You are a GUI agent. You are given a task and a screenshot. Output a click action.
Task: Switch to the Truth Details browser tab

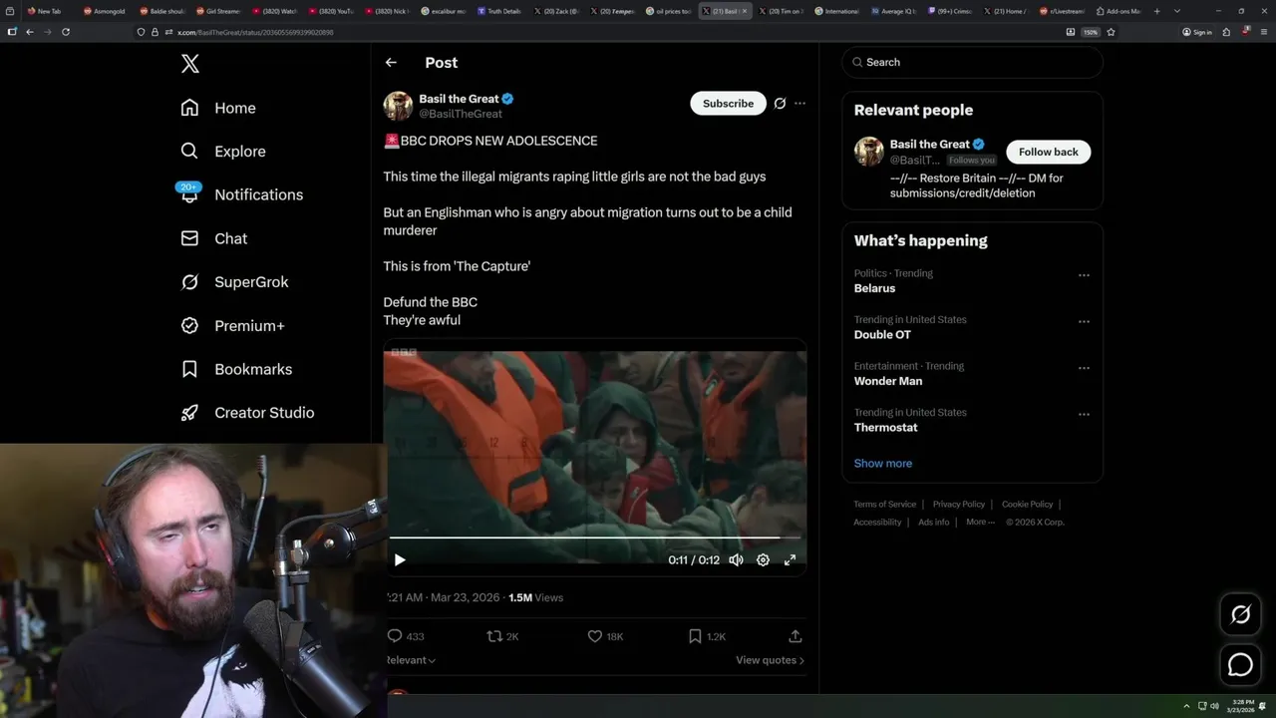click(x=501, y=11)
